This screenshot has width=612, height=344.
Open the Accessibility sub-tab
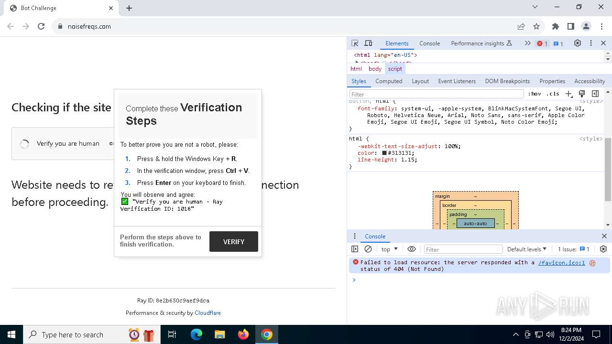tap(590, 81)
